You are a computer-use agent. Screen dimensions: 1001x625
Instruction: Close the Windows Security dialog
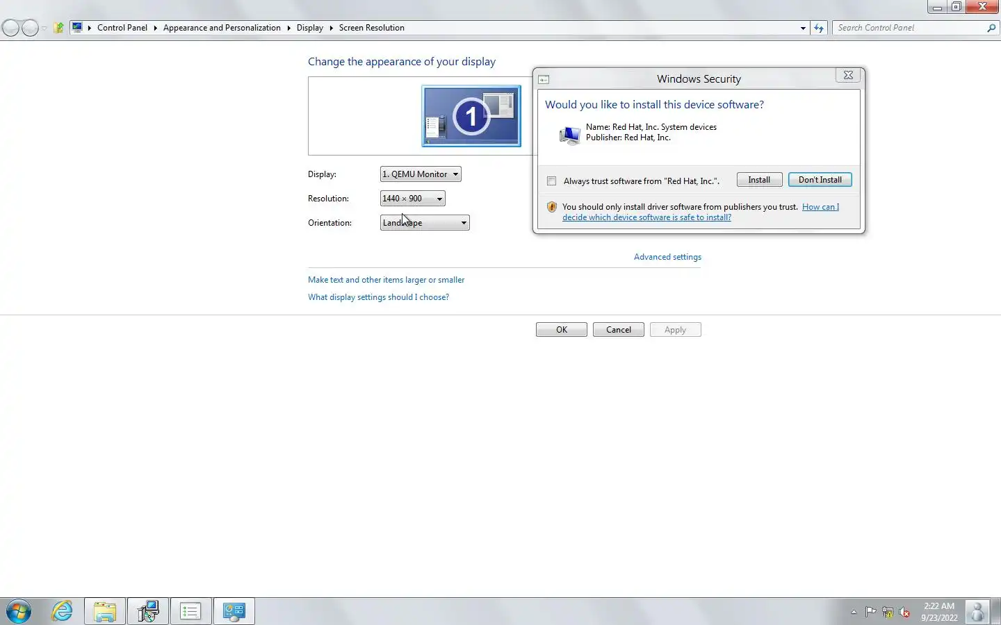[x=848, y=75]
